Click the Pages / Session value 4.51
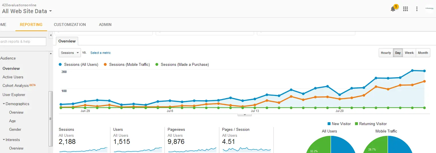The width and height of the screenshot is (436, 153). (x=228, y=142)
